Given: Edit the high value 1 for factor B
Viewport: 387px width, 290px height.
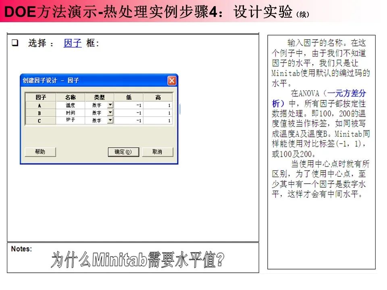Looking at the screenshot, I should pos(158,113).
